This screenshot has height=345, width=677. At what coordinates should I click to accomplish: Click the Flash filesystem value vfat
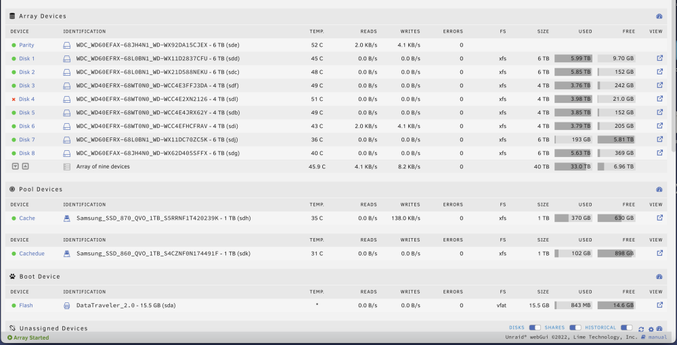501,305
